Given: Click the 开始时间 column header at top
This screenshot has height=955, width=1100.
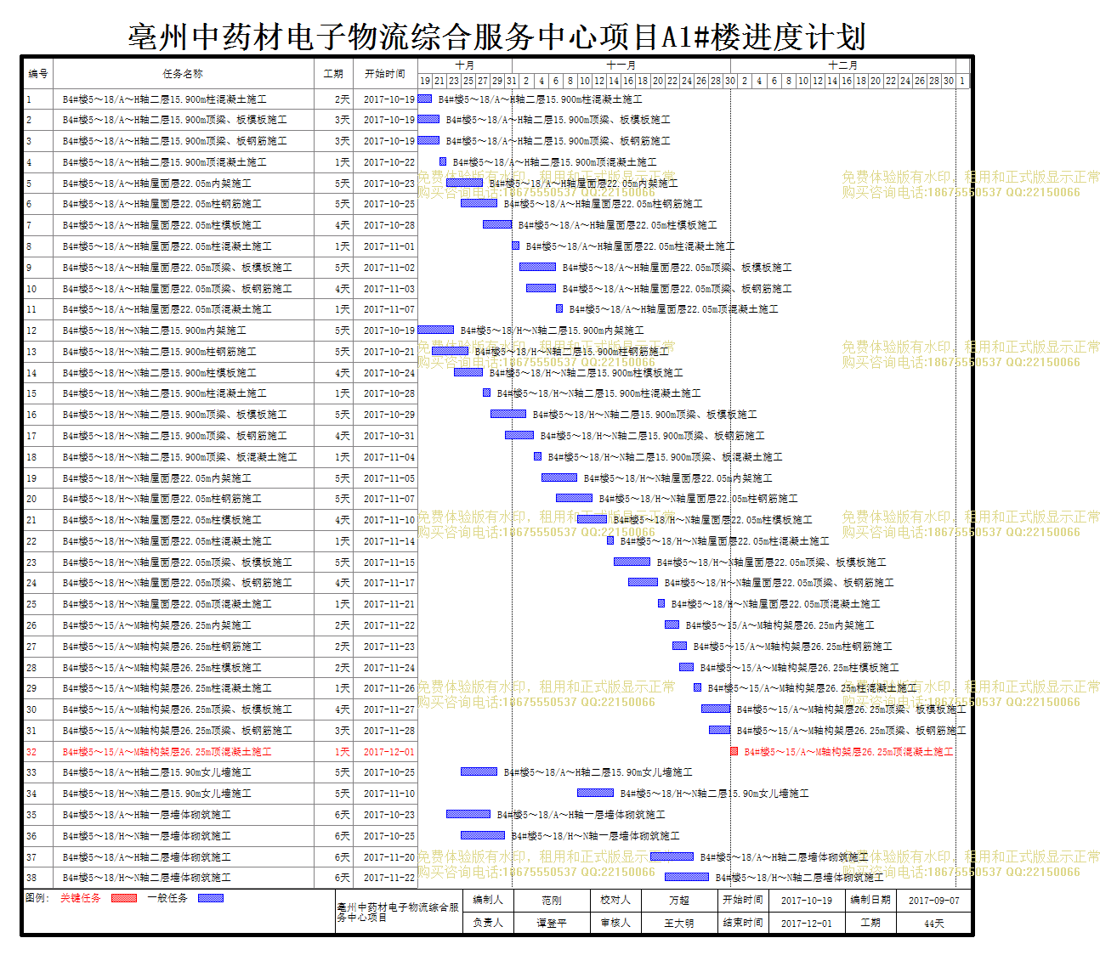Looking at the screenshot, I should point(385,74).
